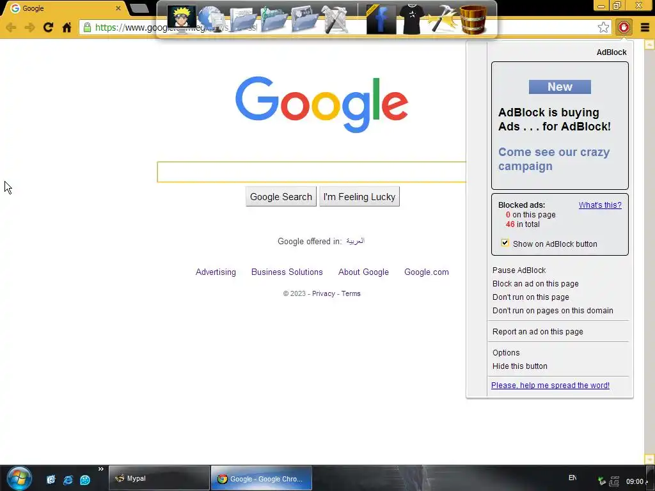Open the hammer with gold splash dock icon

click(443, 19)
